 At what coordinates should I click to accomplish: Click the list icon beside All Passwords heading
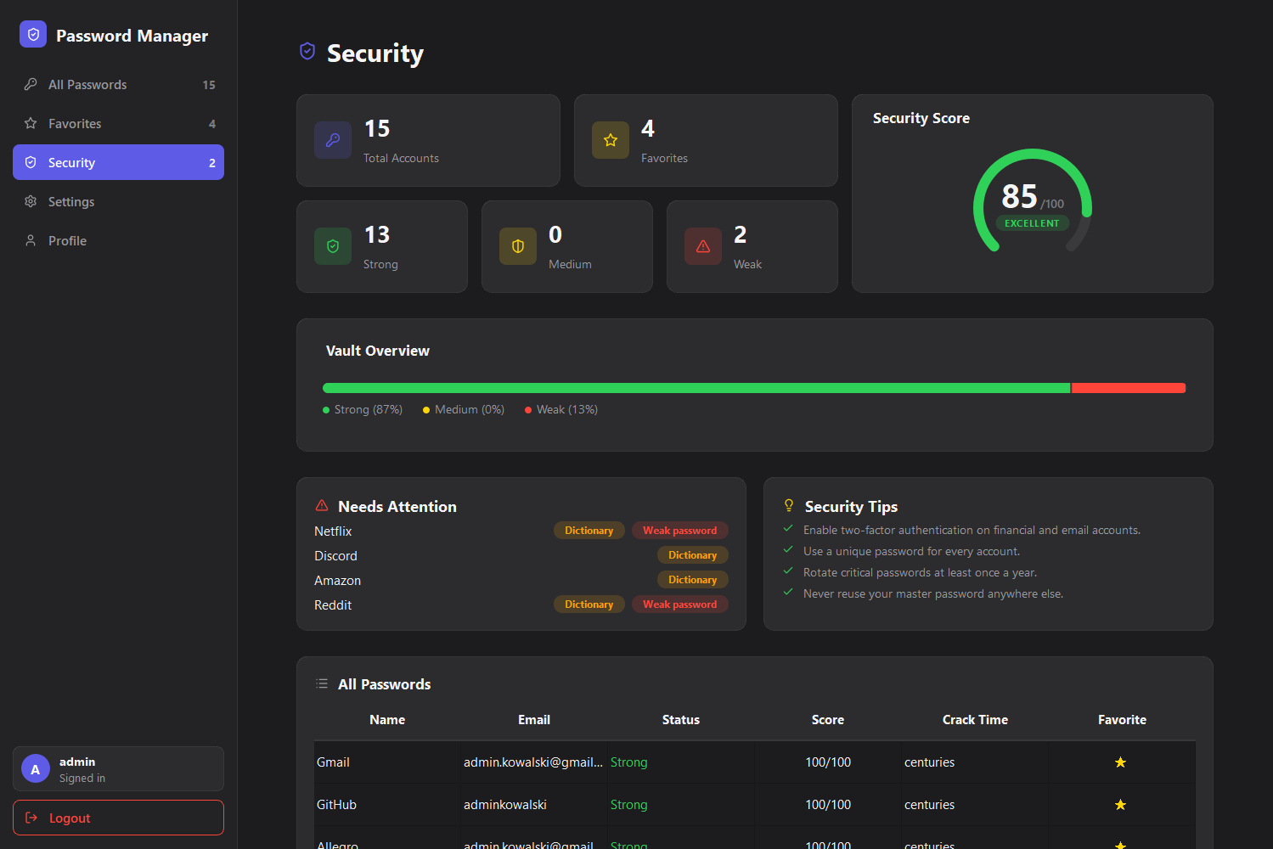[x=322, y=683]
